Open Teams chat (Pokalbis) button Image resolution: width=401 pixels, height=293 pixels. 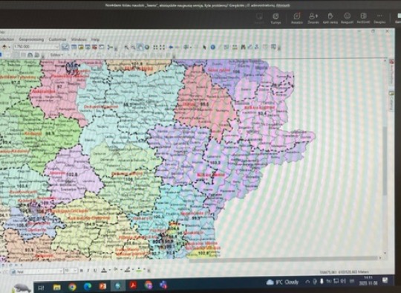click(297, 18)
